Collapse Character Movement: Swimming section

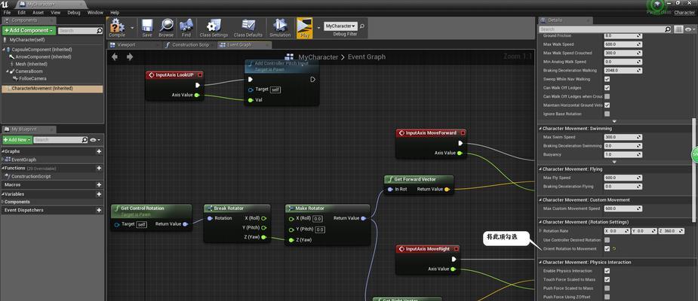click(x=540, y=129)
